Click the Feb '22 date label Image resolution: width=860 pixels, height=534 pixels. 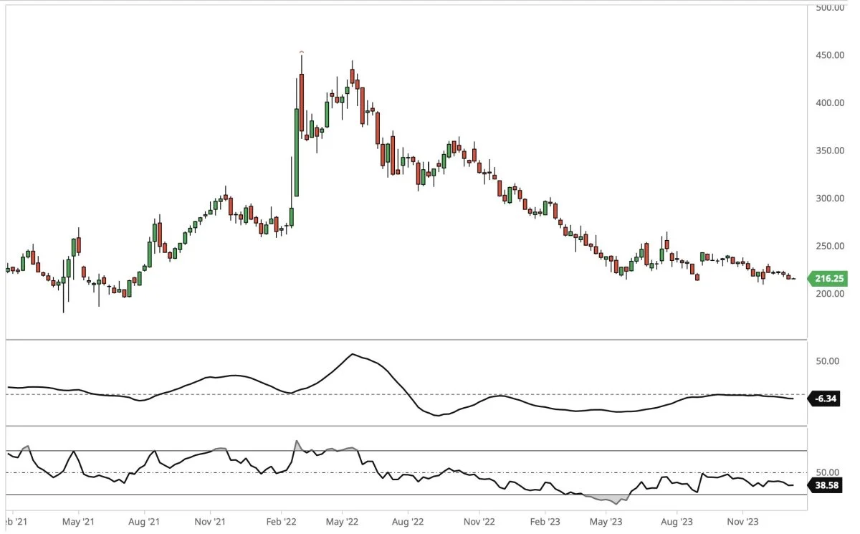pyautogui.click(x=281, y=520)
